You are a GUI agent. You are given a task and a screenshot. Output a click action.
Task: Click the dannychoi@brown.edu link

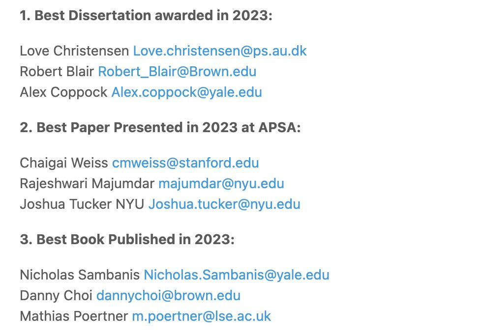pos(169,296)
